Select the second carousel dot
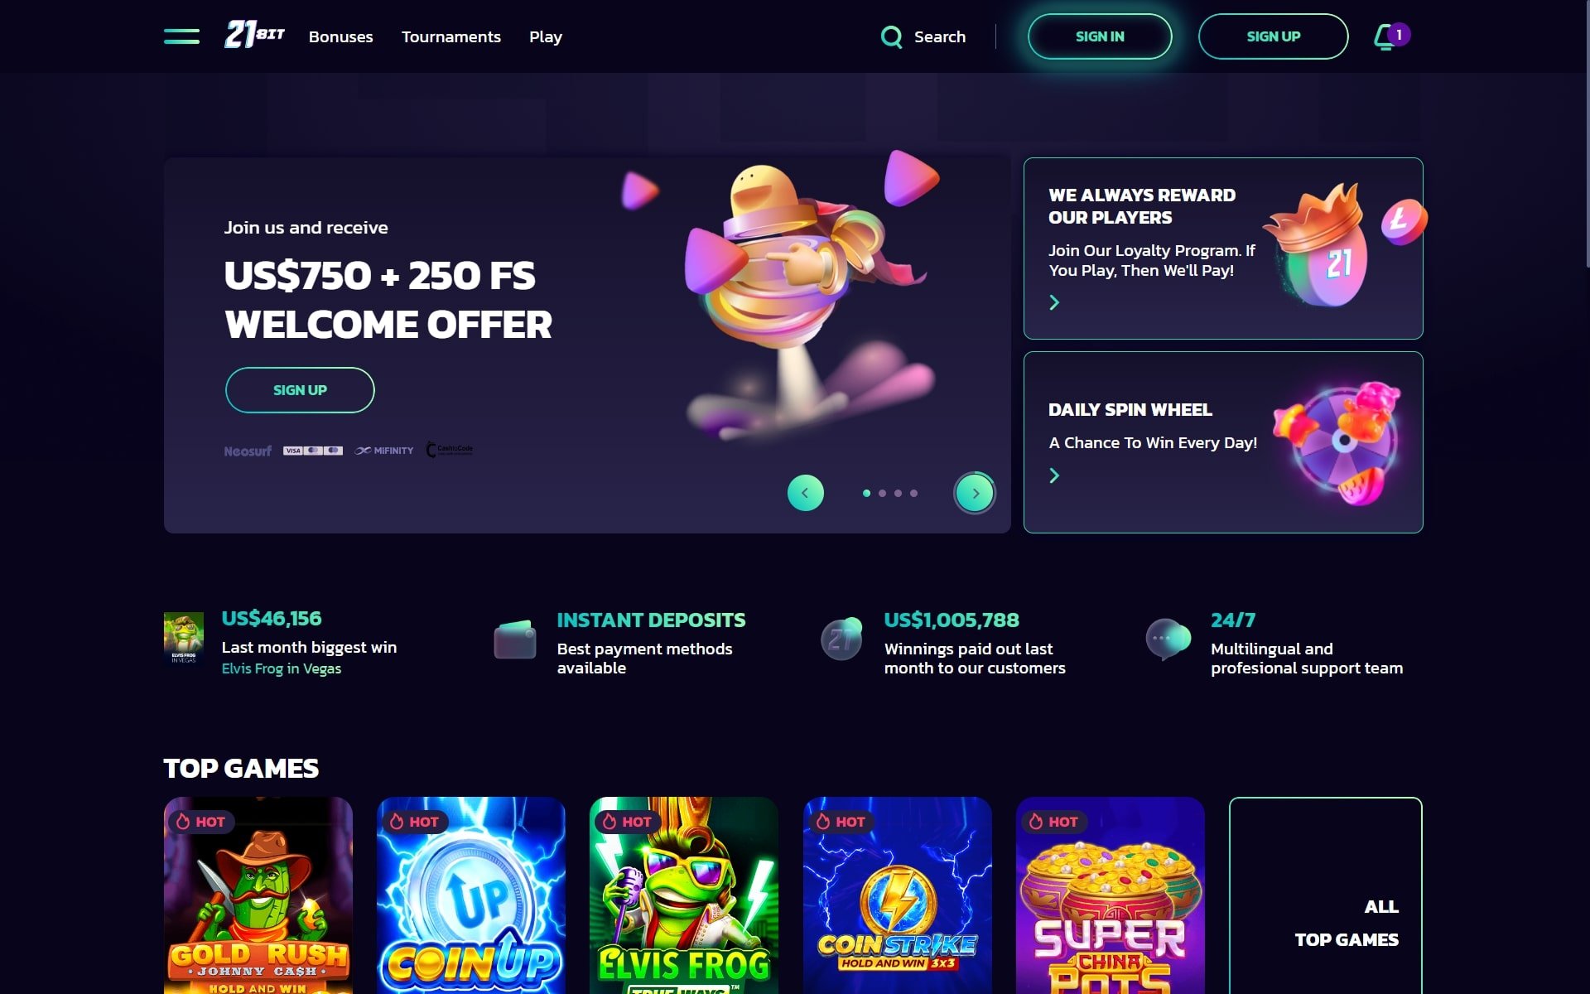Screen dimensions: 1590x994 [882, 493]
